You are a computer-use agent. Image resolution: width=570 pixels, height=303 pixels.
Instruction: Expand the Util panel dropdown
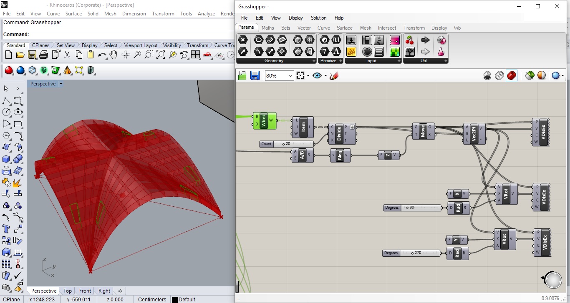446,61
